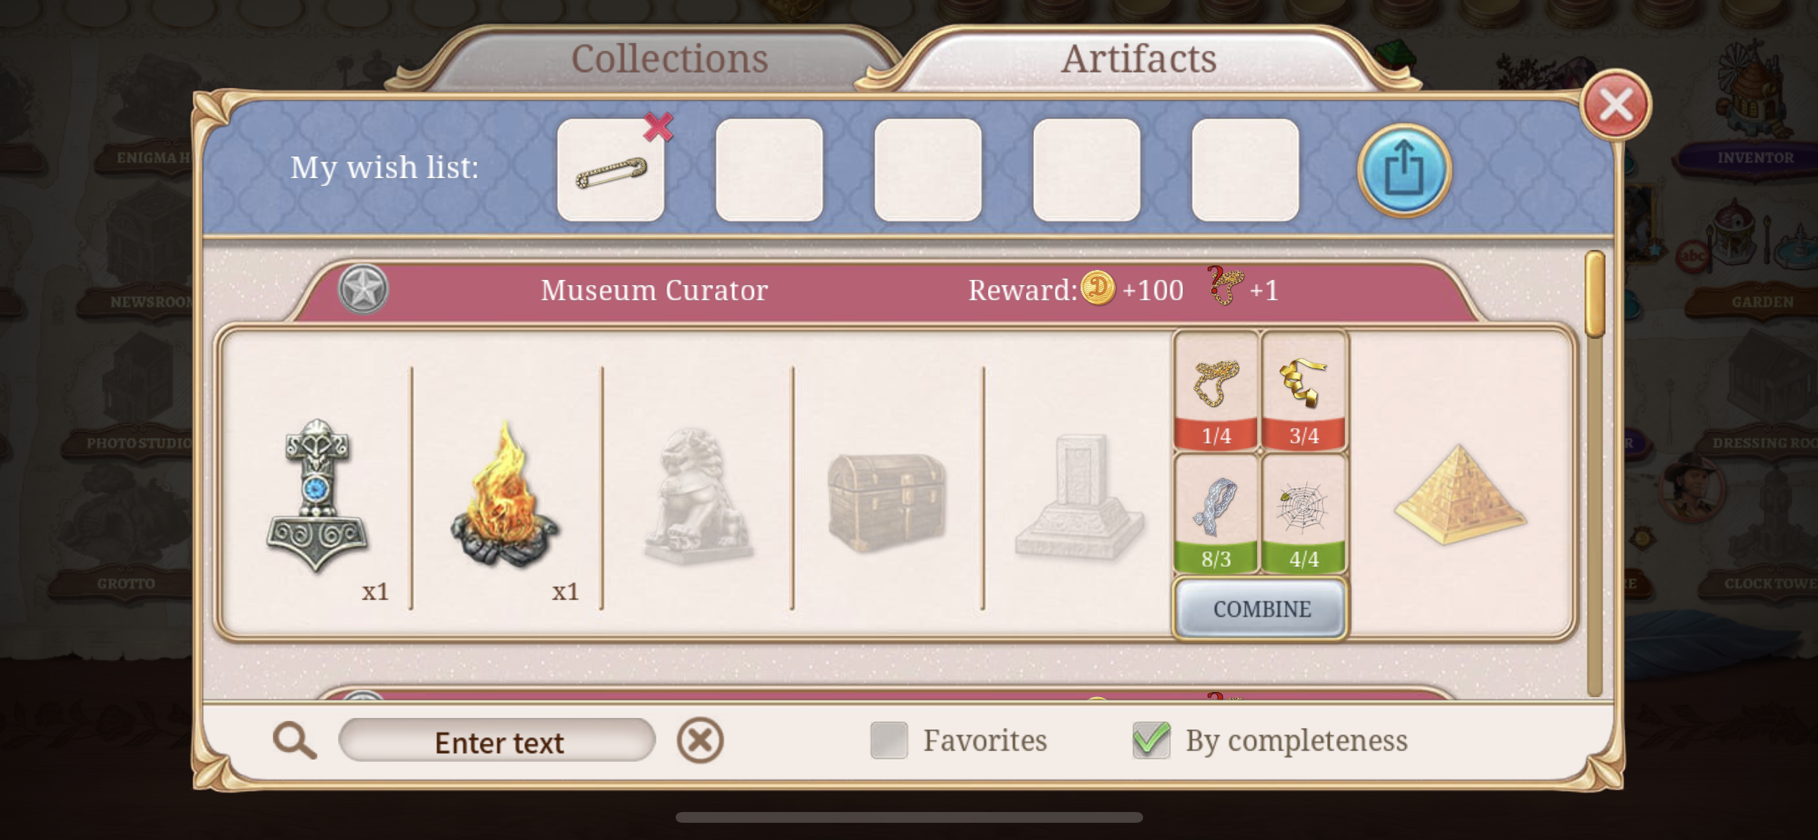Remove safety pin from wish list
This screenshot has width=1818, height=840.
point(658,127)
